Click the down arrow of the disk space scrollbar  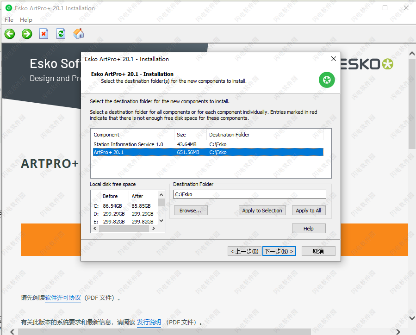coord(161,221)
